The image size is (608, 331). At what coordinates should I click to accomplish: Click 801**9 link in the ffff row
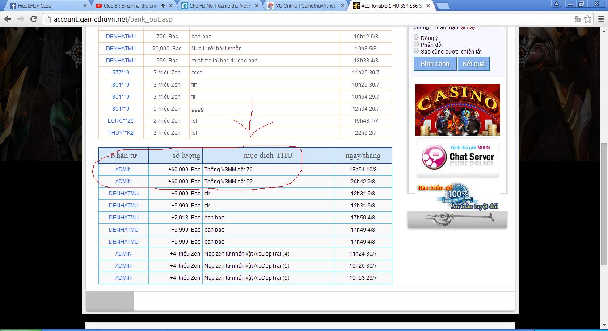point(121,84)
